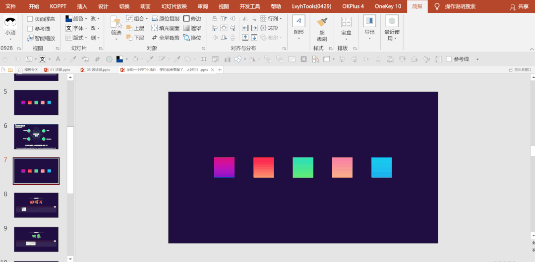Expand the 图形 shapes dropdown
This screenshot has width=535, height=262.
point(299,28)
